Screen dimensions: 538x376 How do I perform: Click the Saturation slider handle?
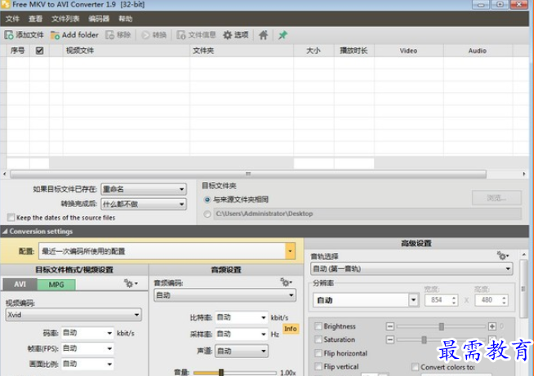[424, 339]
